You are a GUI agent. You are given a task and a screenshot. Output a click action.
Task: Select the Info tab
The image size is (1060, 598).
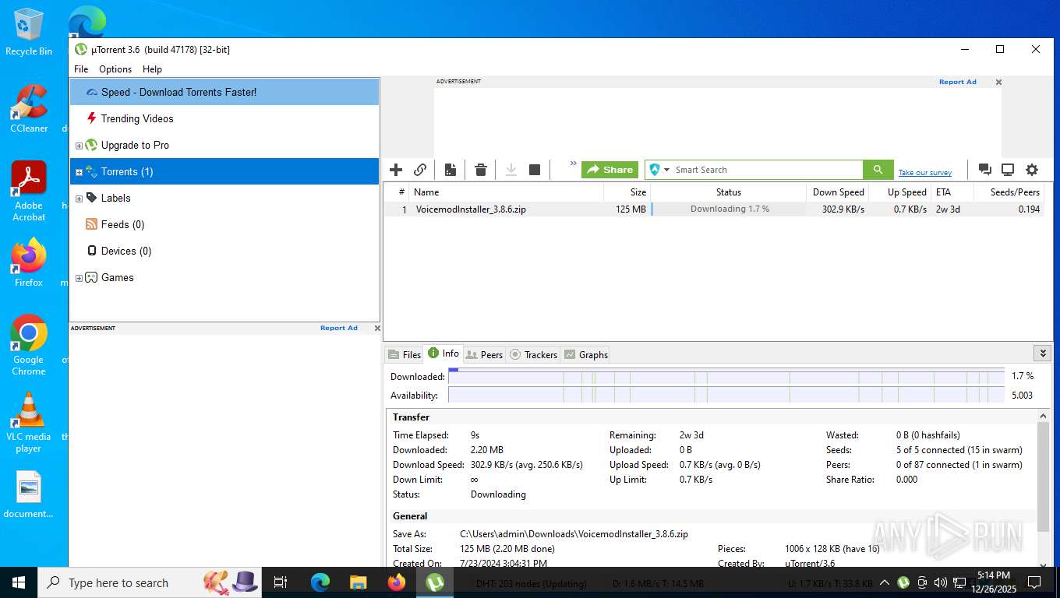(x=443, y=354)
